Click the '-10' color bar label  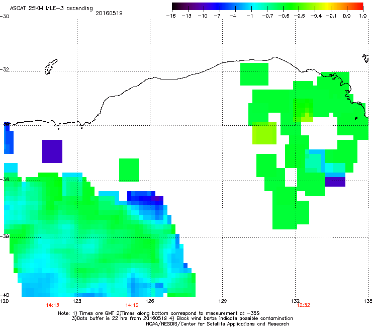tap(203, 16)
